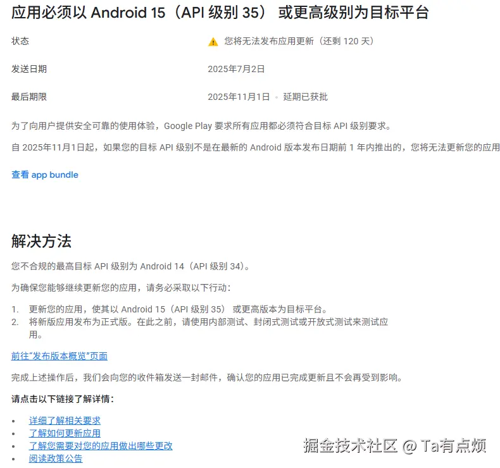This screenshot has height=468, width=500.
Task: Go to 前往“发布版本概览”页面 link
Action: click(59, 356)
